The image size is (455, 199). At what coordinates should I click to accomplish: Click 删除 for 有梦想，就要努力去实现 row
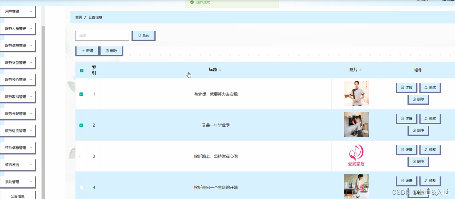(x=418, y=99)
